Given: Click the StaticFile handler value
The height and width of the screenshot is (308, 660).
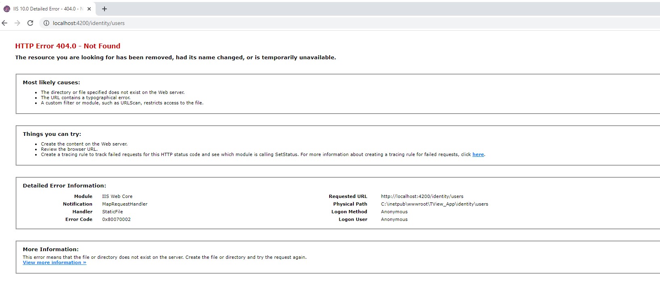Looking at the screenshot, I should coord(112,212).
